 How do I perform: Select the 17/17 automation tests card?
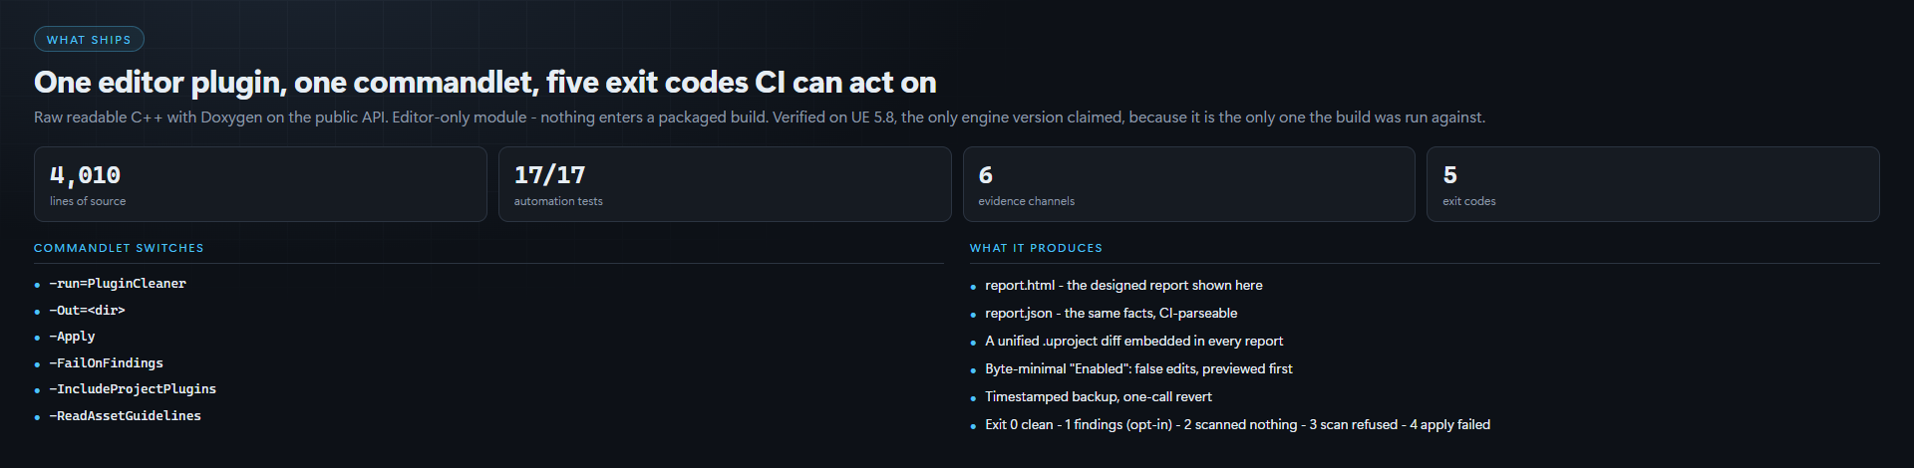[x=725, y=184]
